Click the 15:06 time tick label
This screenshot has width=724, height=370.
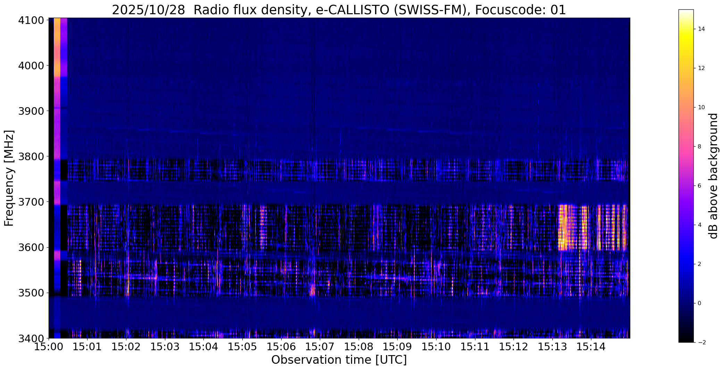pos(282,346)
